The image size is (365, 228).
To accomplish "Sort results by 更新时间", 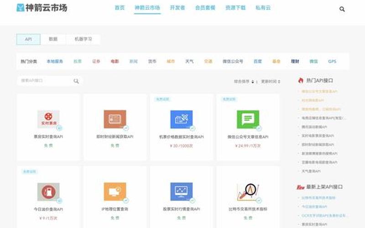I will pos(271,82).
